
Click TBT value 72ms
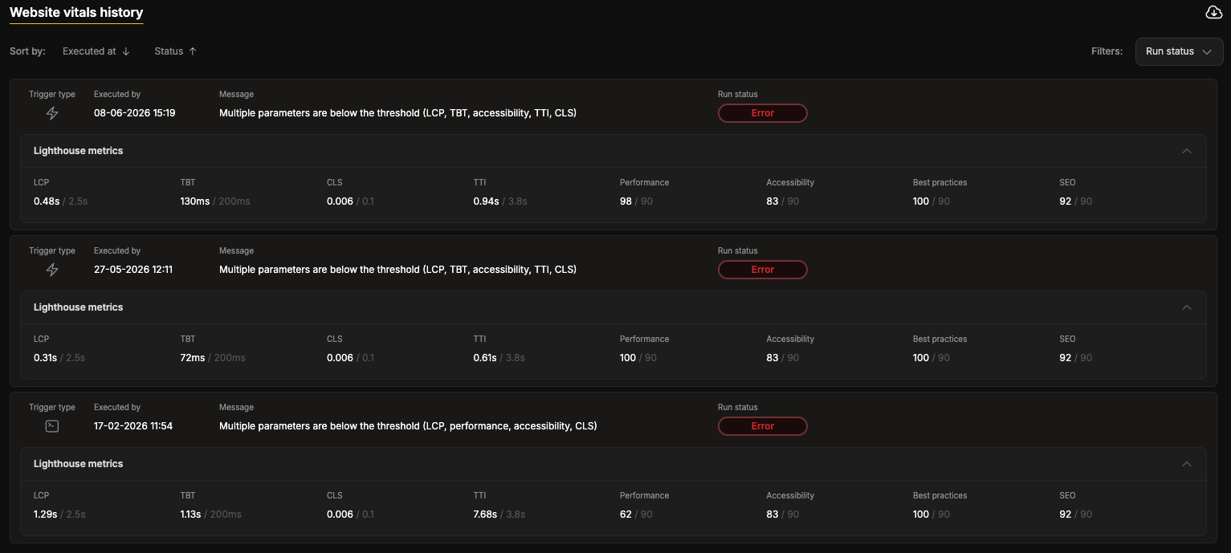click(x=193, y=358)
